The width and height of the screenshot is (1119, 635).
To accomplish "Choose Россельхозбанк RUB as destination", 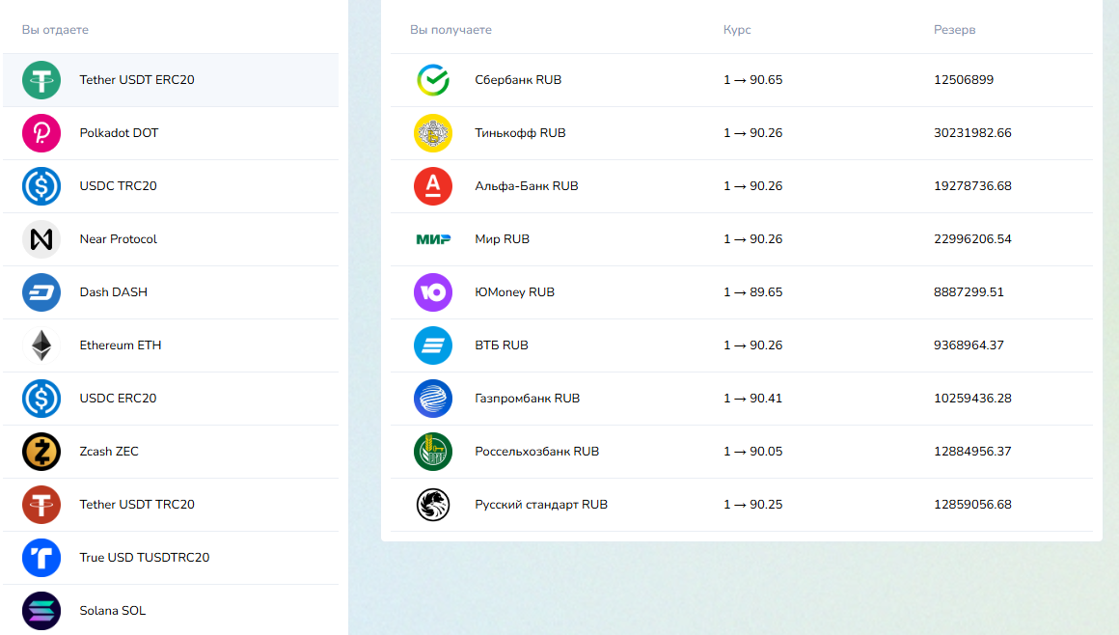I will [x=742, y=452].
